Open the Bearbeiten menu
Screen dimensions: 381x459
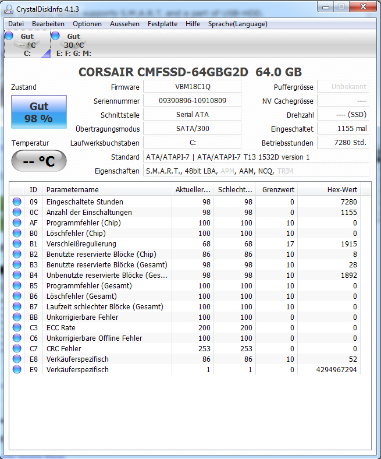[48, 24]
